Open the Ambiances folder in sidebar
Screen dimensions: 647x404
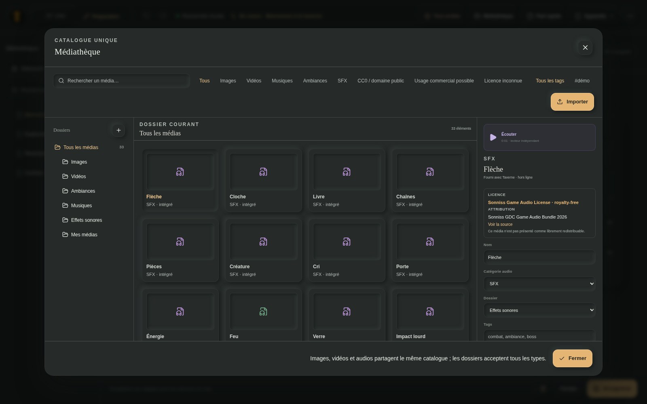[93, 191]
